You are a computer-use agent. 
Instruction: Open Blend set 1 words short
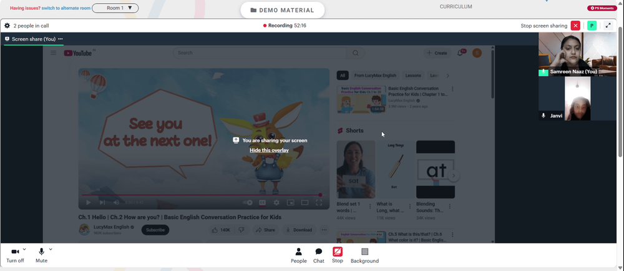point(356,169)
